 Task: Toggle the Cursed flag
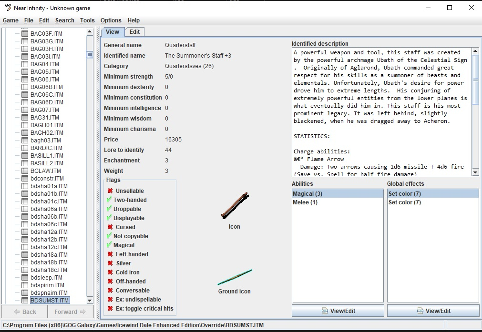(110, 227)
